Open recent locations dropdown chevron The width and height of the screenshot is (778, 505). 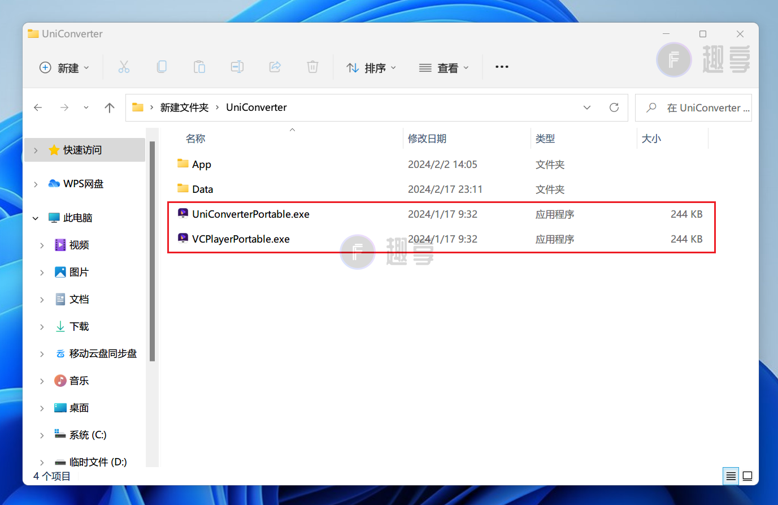click(86, 107)
